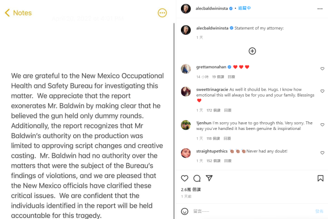Like 1jenhun's comment

(322, 125)
